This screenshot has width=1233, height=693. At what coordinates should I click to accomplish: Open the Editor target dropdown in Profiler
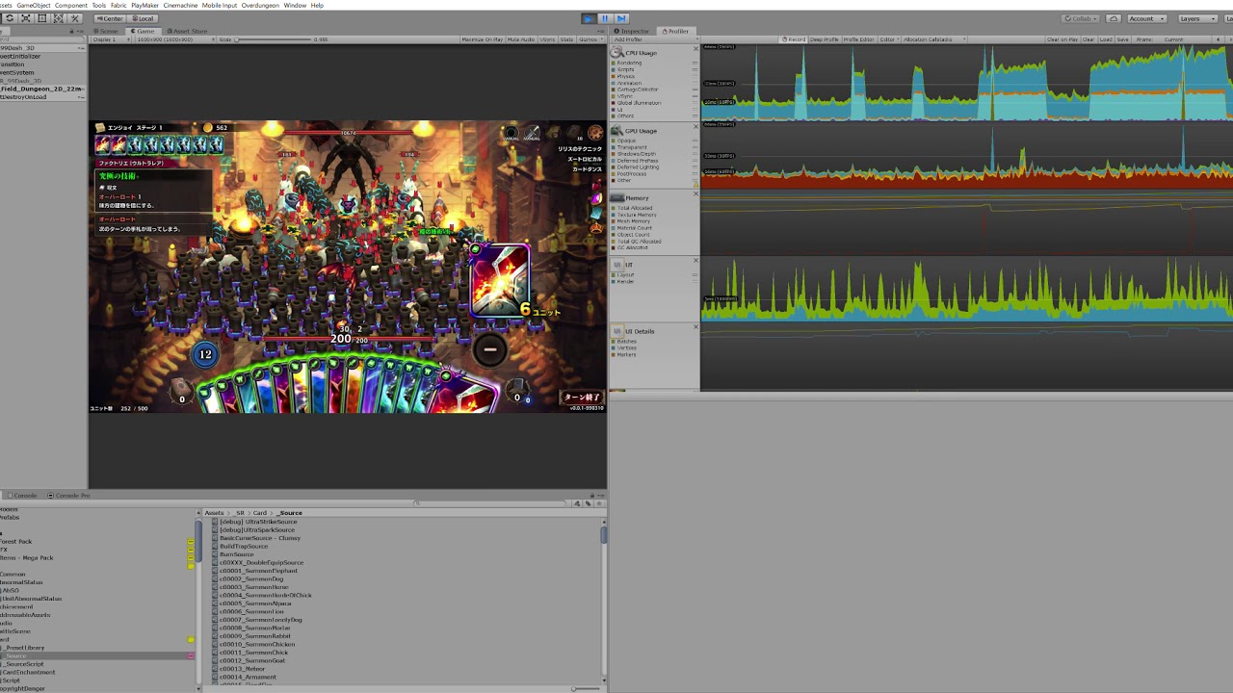888,39
